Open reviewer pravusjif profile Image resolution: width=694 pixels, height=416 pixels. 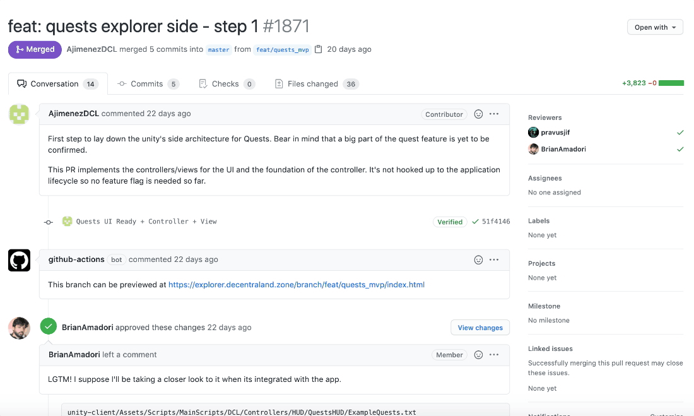tap(555, 132)
